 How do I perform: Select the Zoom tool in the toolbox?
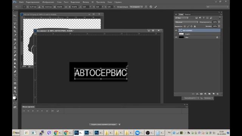pos(15,91)
